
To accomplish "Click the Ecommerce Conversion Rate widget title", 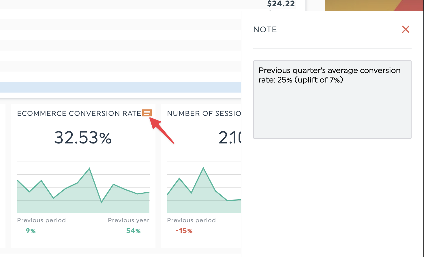I will tap(79, 114).
